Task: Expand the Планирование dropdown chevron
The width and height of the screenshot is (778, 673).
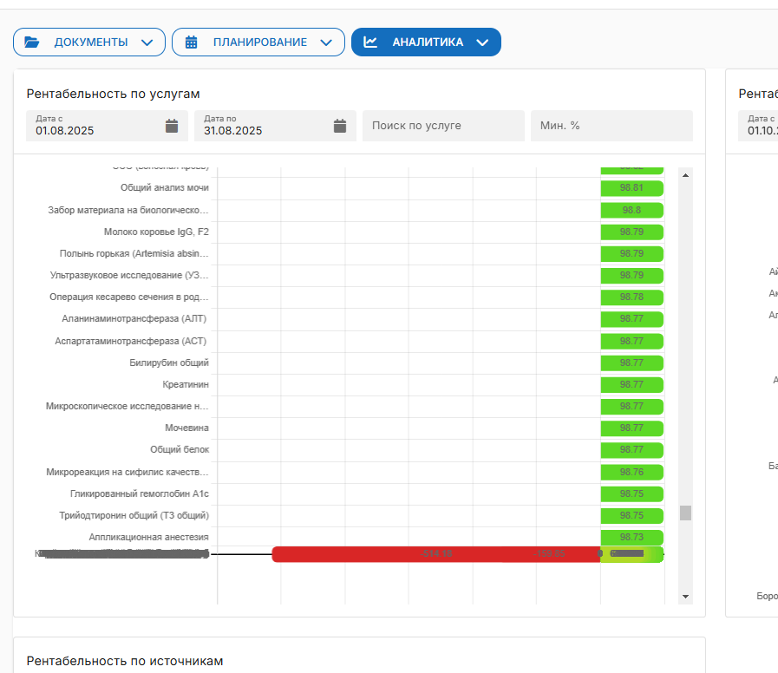Action: pyautogui.click(x=326, y=42)
